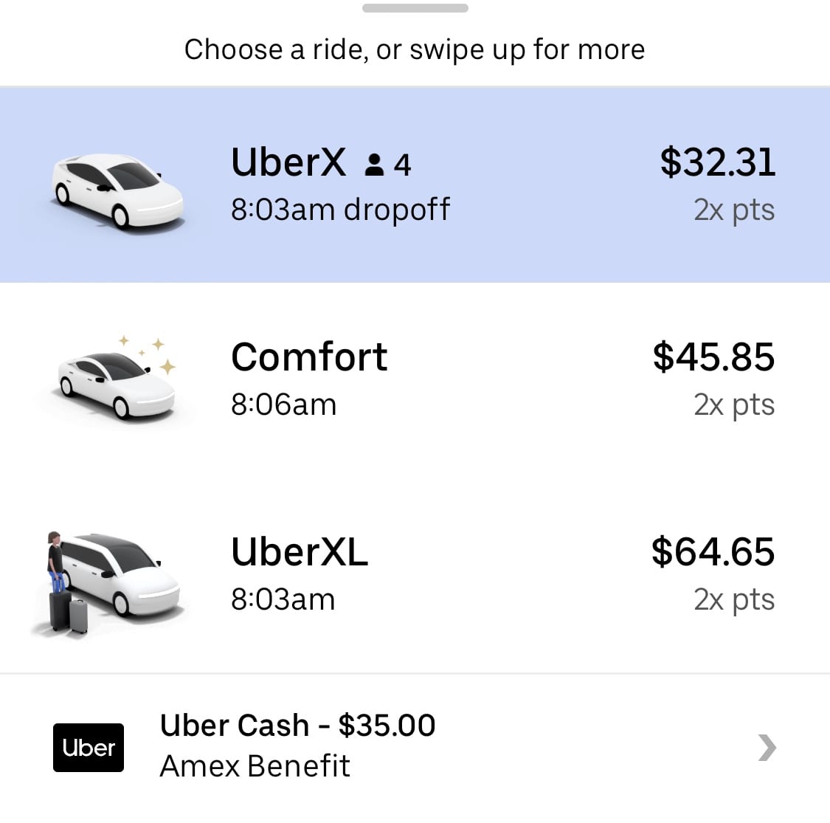Open payment options with right chevron
The image size is (830, 823).
767,748
